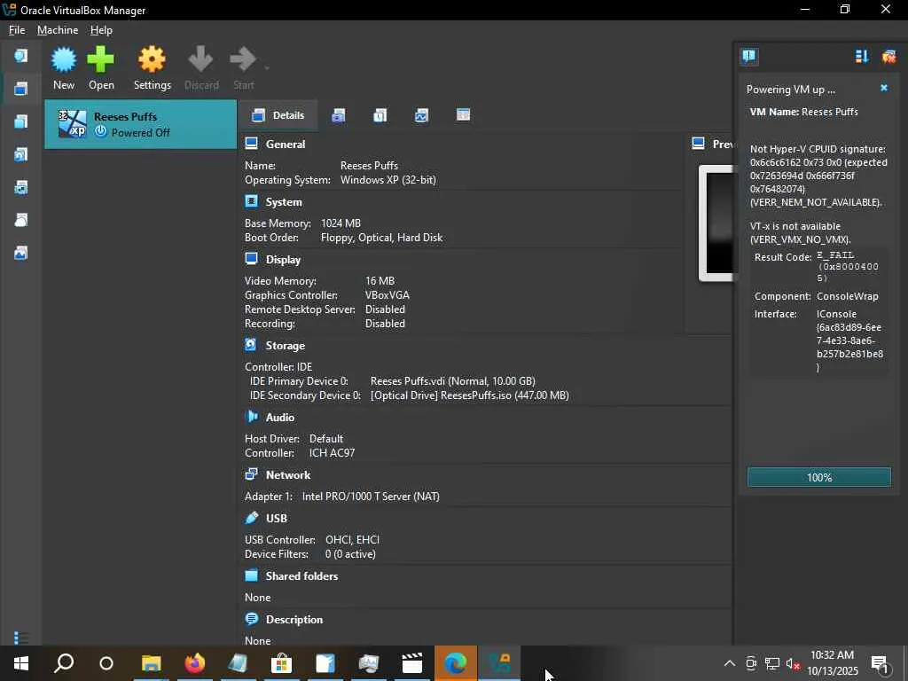
Task: Open the Windows Action Center notification icon
Action: [x=881, y=664]
